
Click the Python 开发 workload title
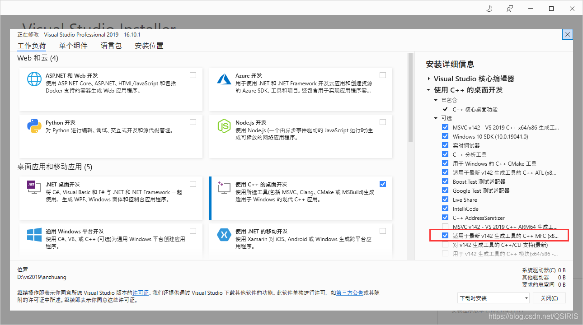(61, 122)
